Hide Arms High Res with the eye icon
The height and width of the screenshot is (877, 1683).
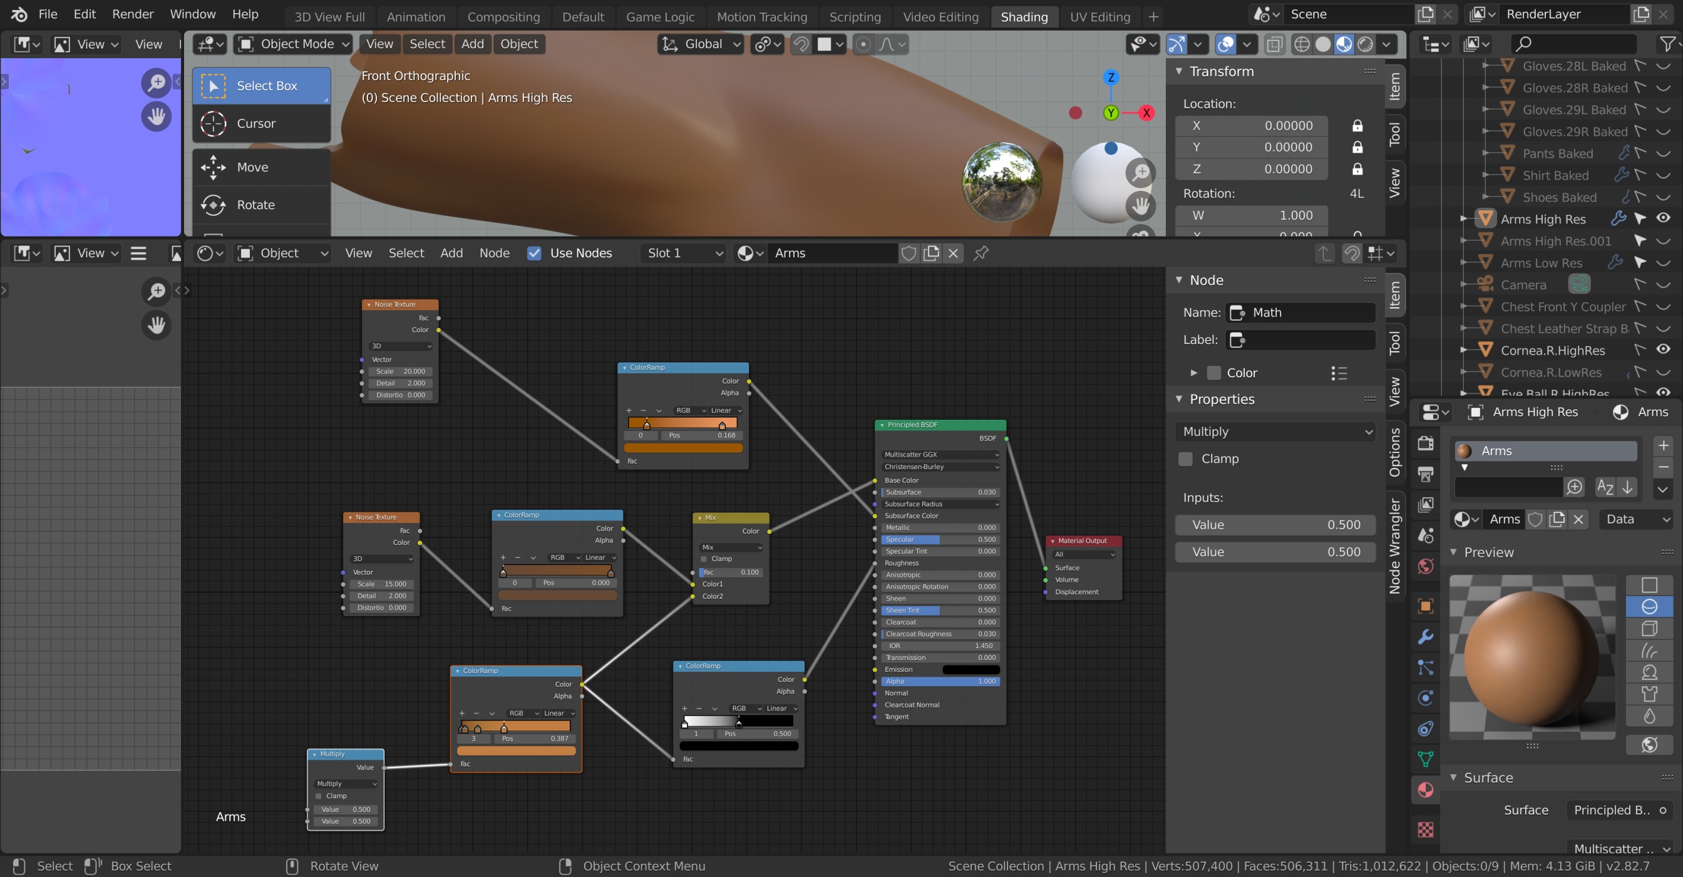[1664, 218]
